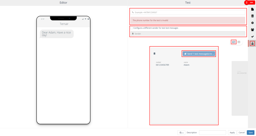The image size is (256, 136).
Task: Open the database icon in right sidebar
Action: click(252, 16)
